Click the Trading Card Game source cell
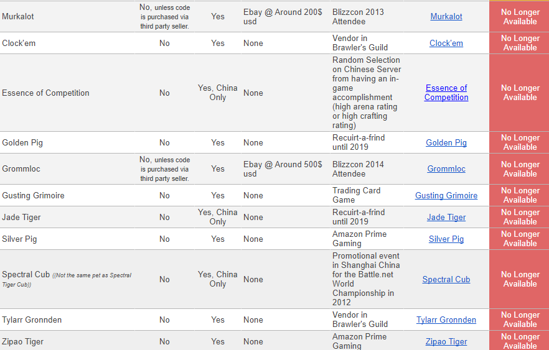The width and height of the screenshot is (549, 350). click(x=356, y=195)
